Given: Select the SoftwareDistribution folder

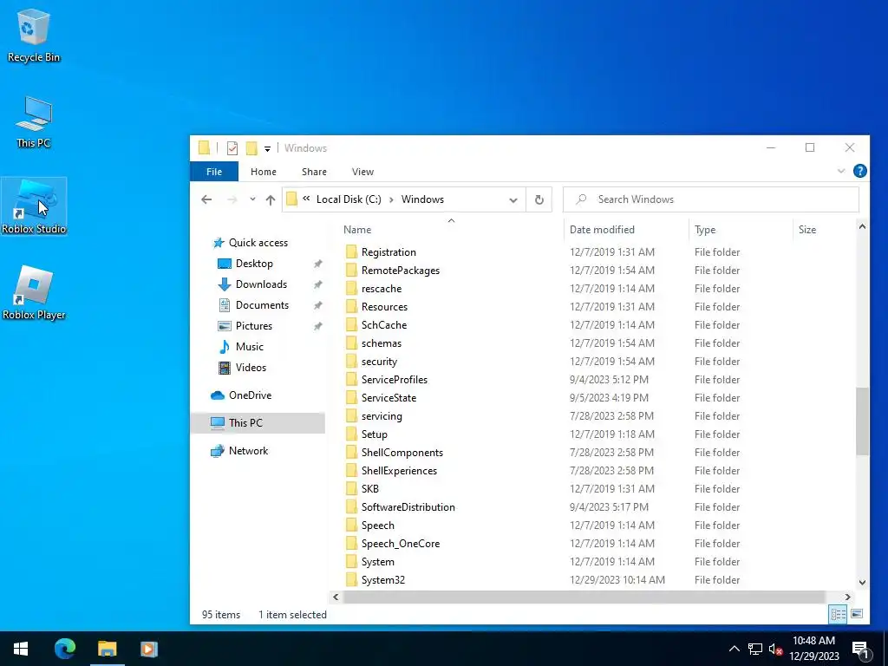Looking at the screenshot, I should pyautogui.click(x=408, y=506).
